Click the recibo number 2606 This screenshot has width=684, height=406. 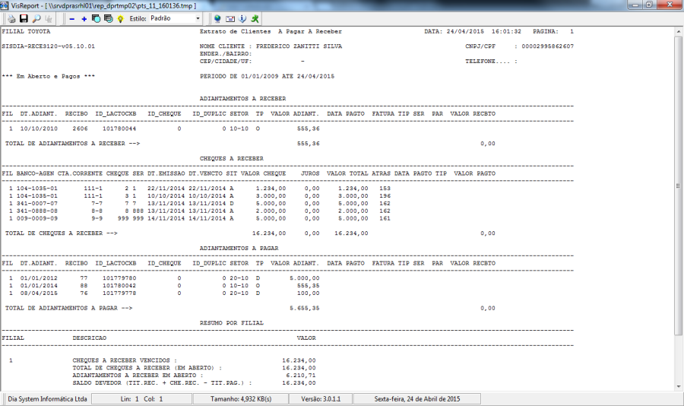tap(80, 128)
